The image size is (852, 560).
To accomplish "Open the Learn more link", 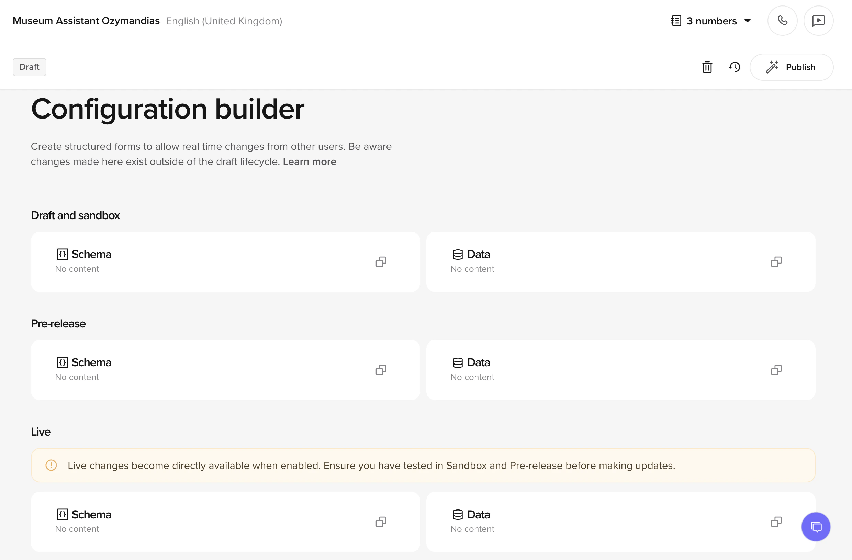I will point(309,161).
